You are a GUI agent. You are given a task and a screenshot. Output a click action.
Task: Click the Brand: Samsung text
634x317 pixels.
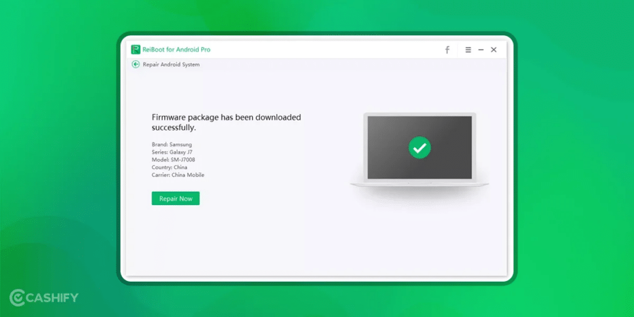coord(172,144)
